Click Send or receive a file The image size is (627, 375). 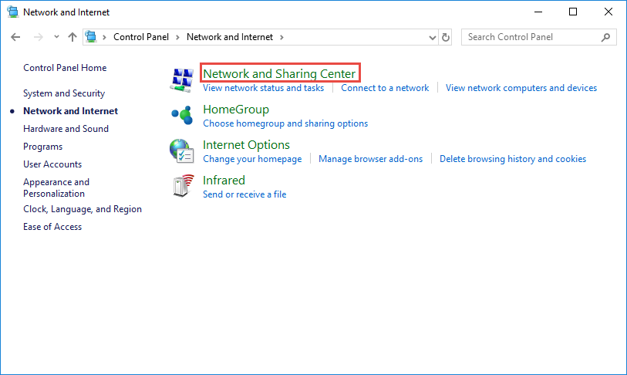(x=244, y=194)
